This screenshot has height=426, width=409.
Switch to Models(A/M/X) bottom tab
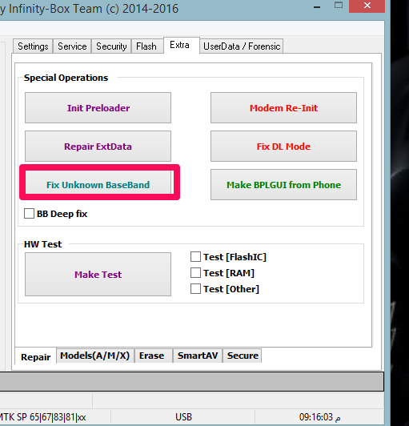tap(94, 356)
